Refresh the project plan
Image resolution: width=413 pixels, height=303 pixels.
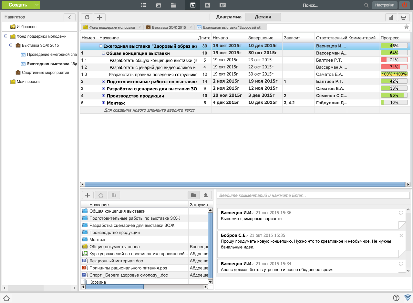tap(87, 17)
